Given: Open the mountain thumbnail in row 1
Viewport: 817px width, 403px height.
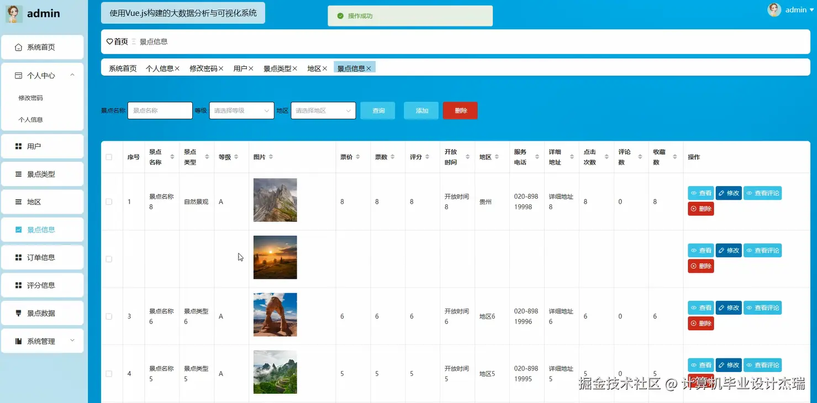Looking at the screenshot, I should click(275, 200).
